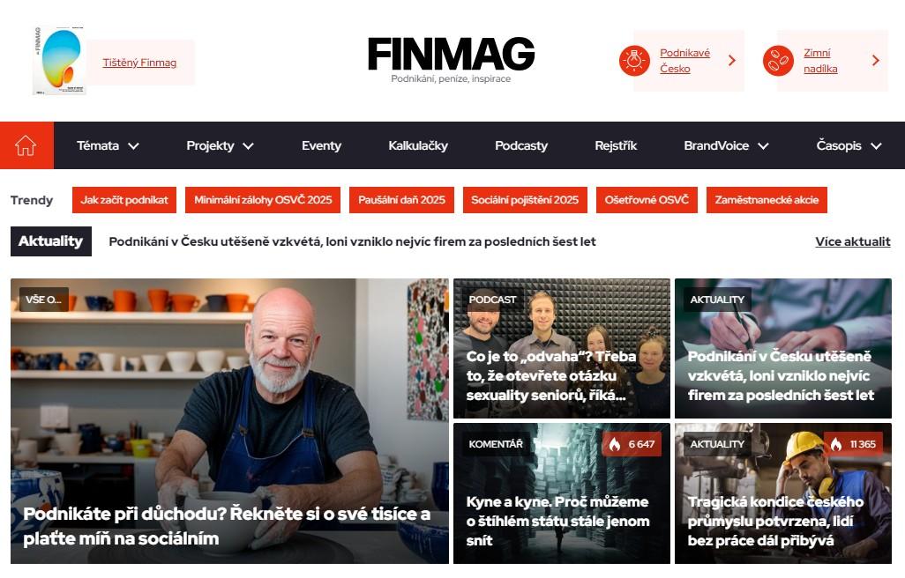
Task: Open the Podcasty menu item
Action: 521,145
